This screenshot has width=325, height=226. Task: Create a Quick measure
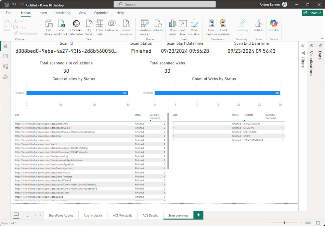click(224, 28)
